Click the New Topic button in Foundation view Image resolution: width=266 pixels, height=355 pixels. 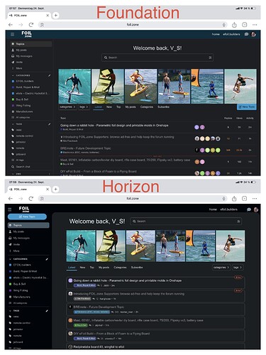point(247,107)
